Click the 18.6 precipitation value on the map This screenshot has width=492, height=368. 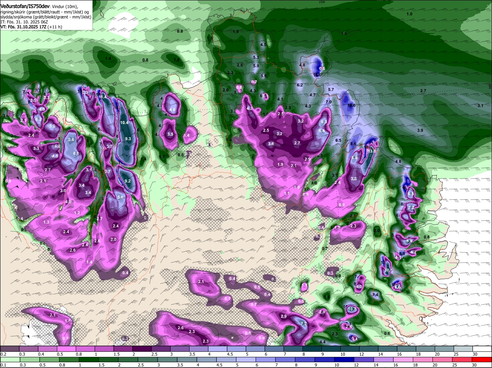pos(351,106)
